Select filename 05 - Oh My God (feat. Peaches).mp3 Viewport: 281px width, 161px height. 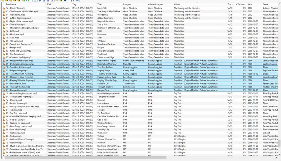tap(22, 107)
